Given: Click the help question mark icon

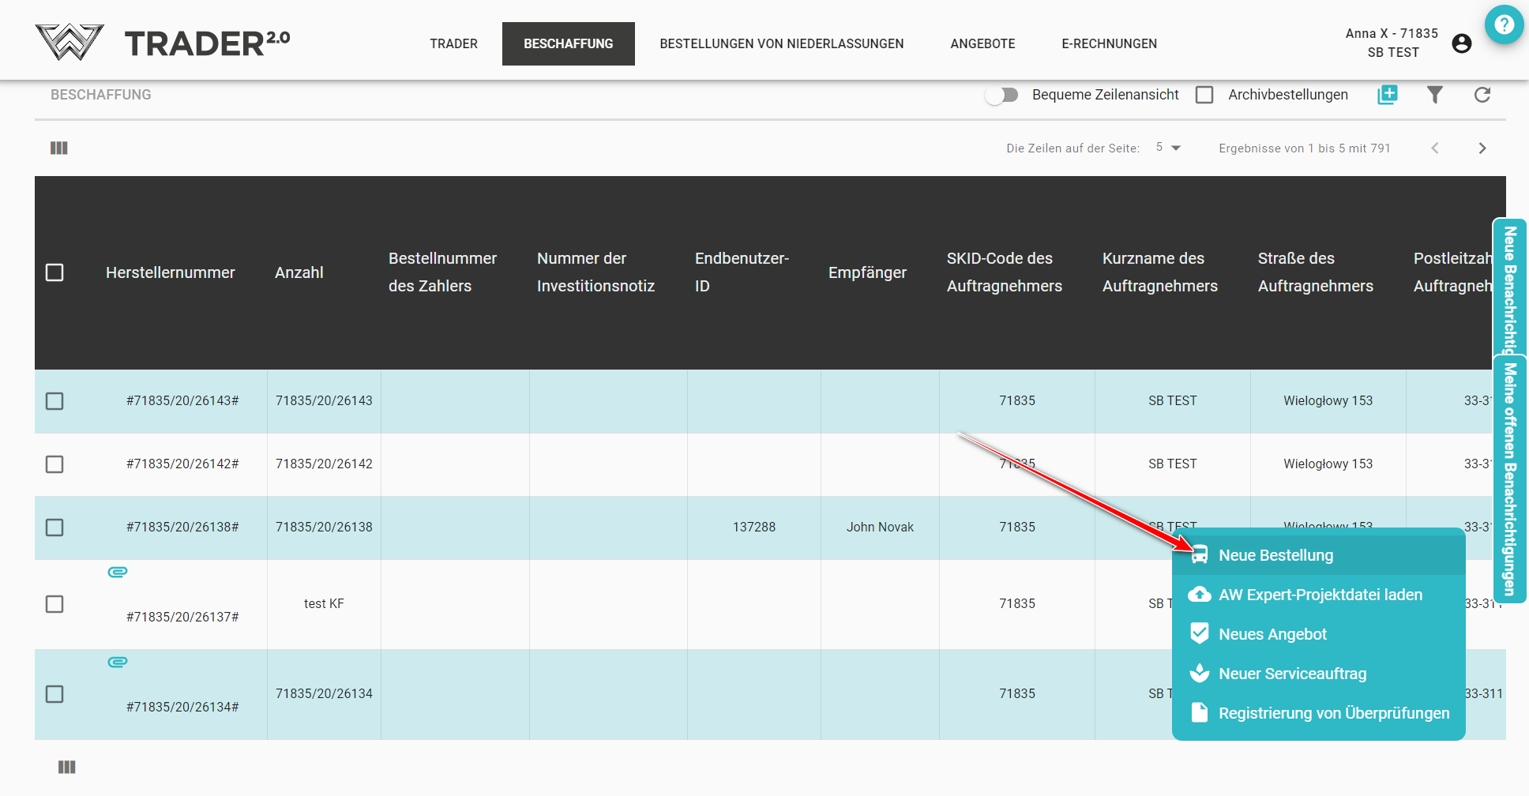Looking at the screenshot, I should (x=1504, y=24).
